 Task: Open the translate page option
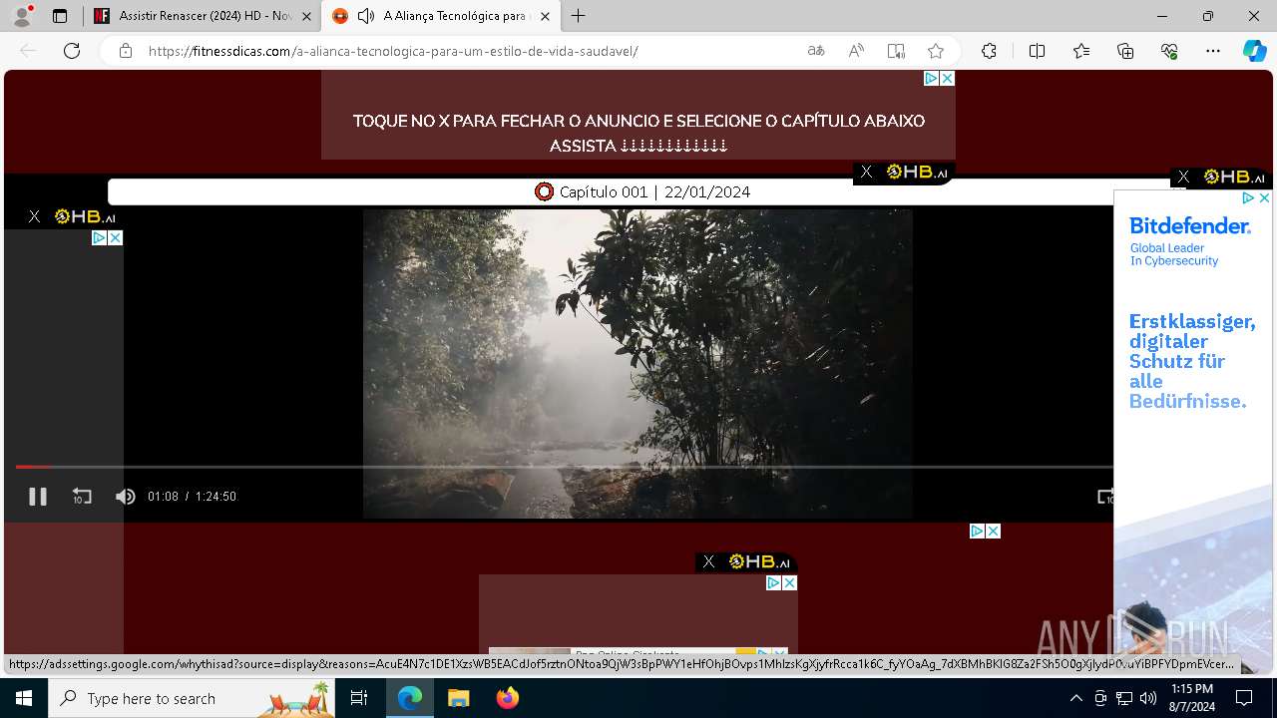click(x=816, y=51)
